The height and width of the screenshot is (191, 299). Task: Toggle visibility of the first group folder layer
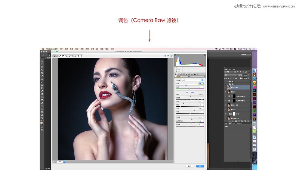pos(225,81)
